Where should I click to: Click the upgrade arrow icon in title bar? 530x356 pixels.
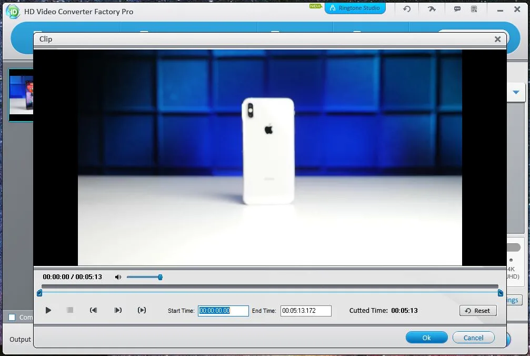(x=432, y=9)
